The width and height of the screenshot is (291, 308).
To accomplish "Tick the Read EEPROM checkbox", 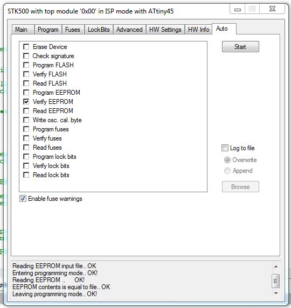I will (26, 111).
